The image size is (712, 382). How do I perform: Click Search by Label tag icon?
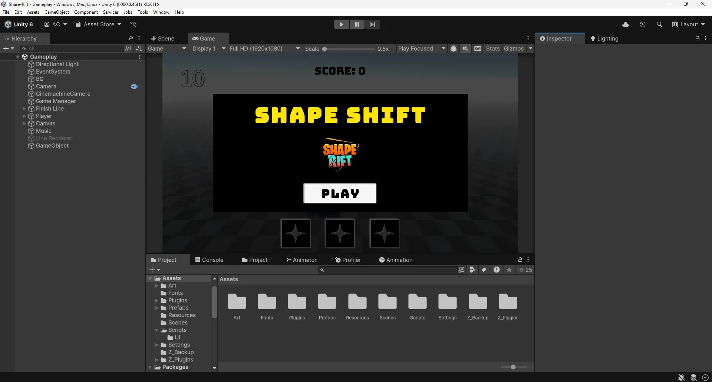coord(484,270)
